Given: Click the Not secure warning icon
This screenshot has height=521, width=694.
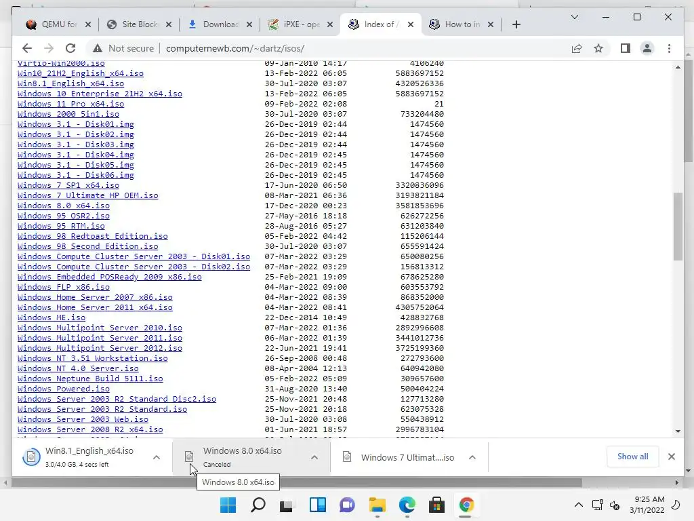Looking at the screenshot, I should point(98,48).
